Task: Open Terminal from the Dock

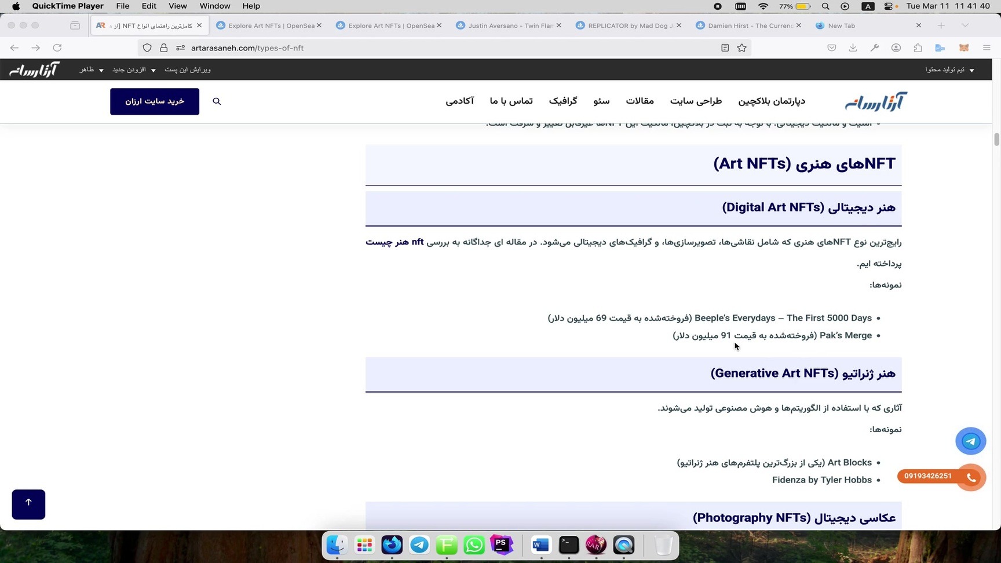Action: 568,545
